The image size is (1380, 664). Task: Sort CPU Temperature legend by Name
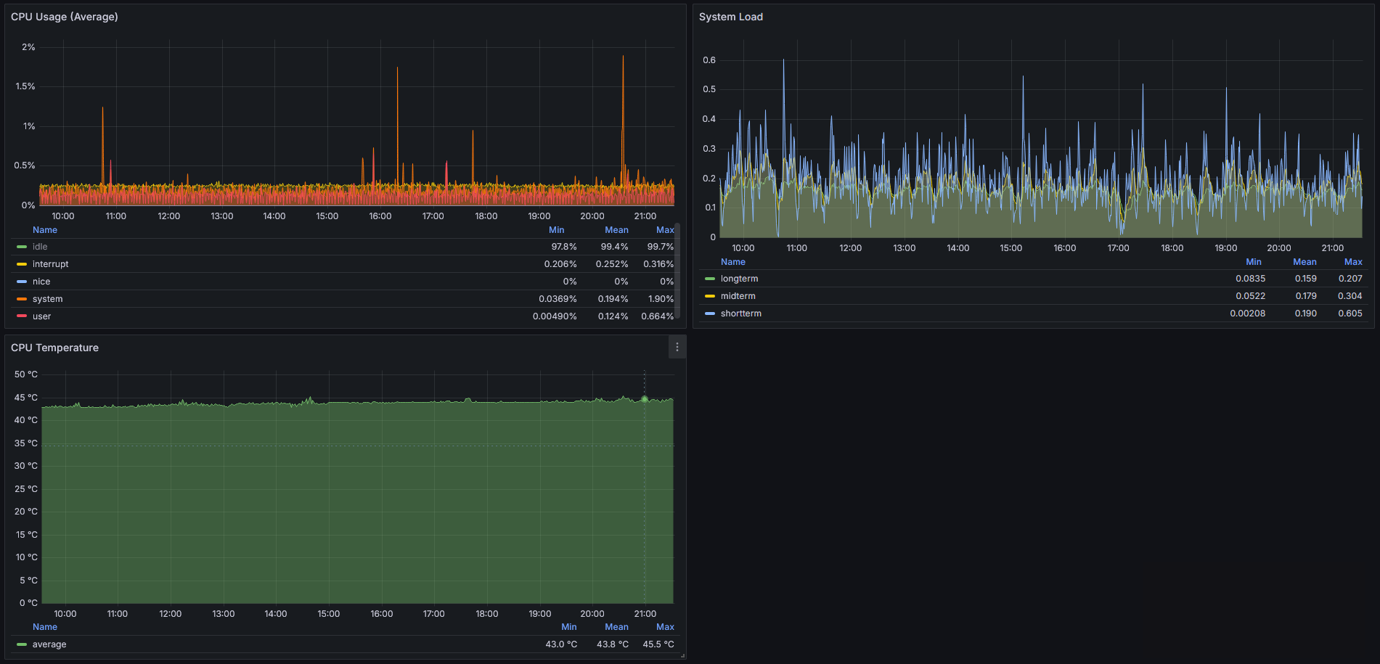tap(45, 627)
